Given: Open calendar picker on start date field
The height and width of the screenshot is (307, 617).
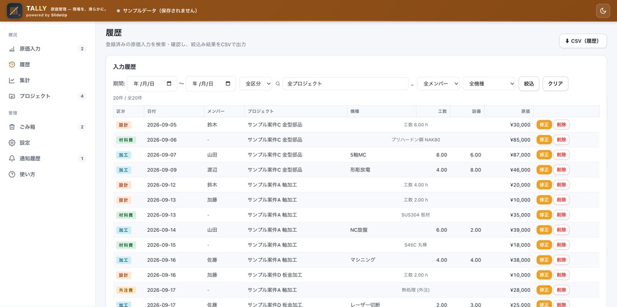Looking at the screenshot, I should [x=169, y=84].
